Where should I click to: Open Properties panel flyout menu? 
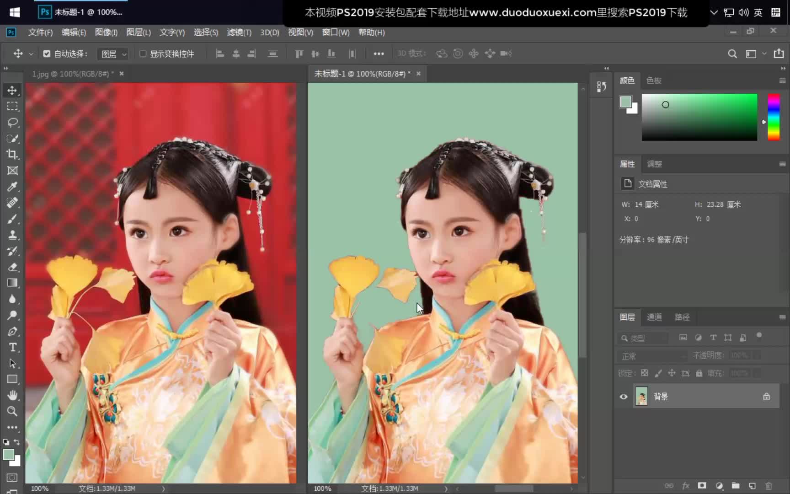click(782, 164)
